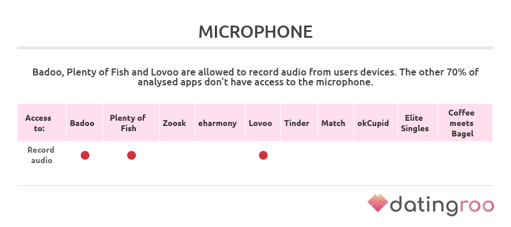This screenshot has width=511, height=227.
Task: Click the empty Tinder cell in Record audio row
Action: pyautogui.click(x=299, y=156)
